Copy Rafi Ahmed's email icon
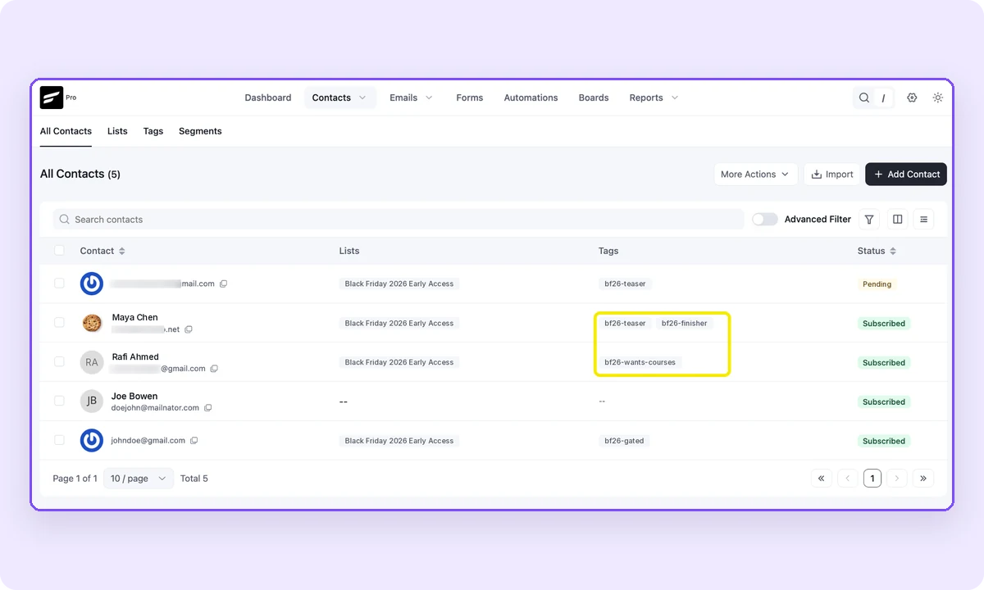This screenshot has height=590, width=984. tap(214, 369)
